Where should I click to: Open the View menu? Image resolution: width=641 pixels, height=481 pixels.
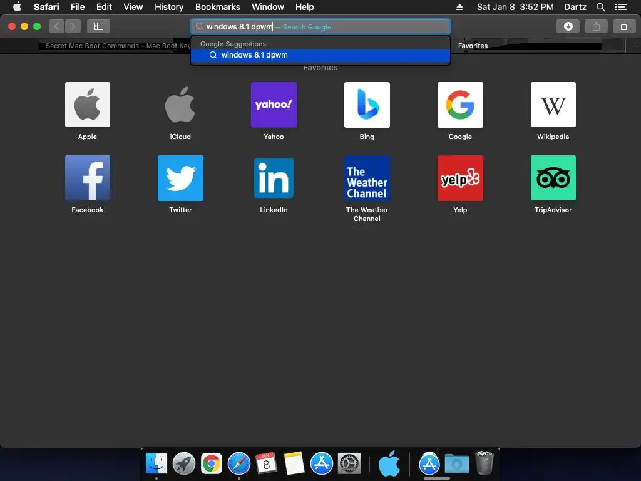pos(133,7)
